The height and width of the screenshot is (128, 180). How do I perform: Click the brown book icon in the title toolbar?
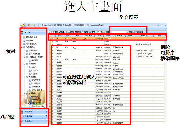(29, 25)
